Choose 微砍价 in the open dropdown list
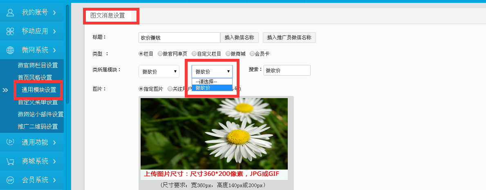 [x=212, y=87]
